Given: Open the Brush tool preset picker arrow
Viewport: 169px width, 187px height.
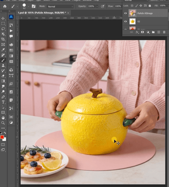Looking at the screenshot, I should coord(18,7).
